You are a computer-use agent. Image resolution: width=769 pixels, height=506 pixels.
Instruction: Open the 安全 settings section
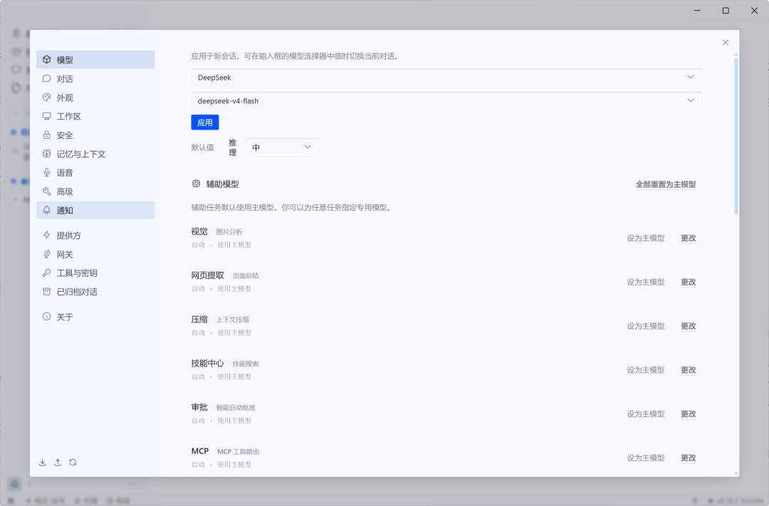(95, 135)
